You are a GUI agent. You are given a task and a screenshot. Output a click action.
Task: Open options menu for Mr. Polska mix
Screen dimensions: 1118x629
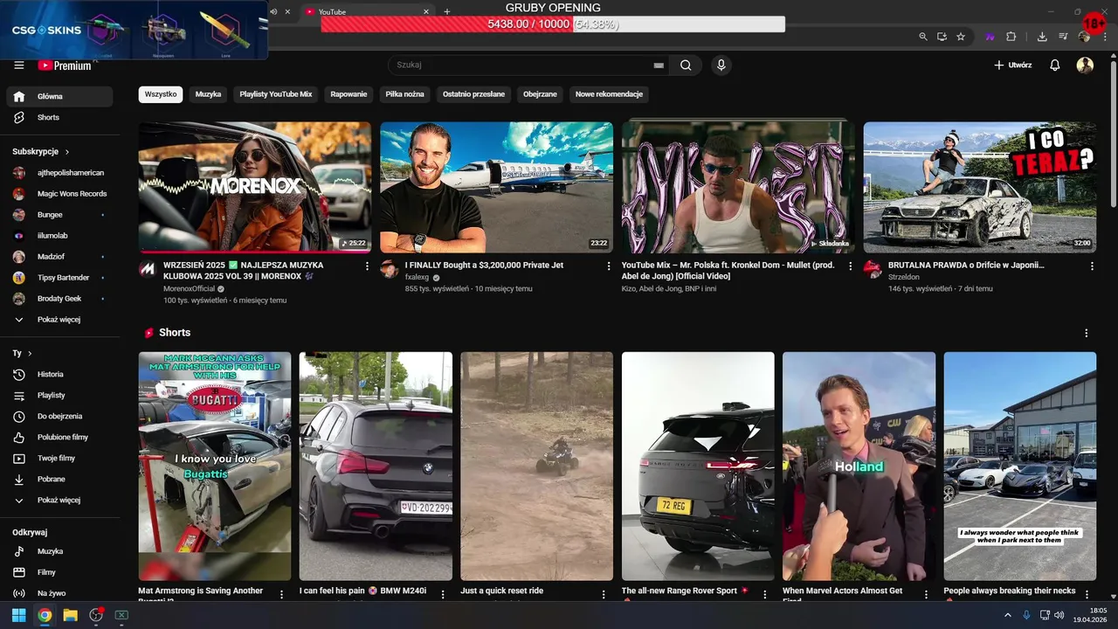tap(851, 266)
